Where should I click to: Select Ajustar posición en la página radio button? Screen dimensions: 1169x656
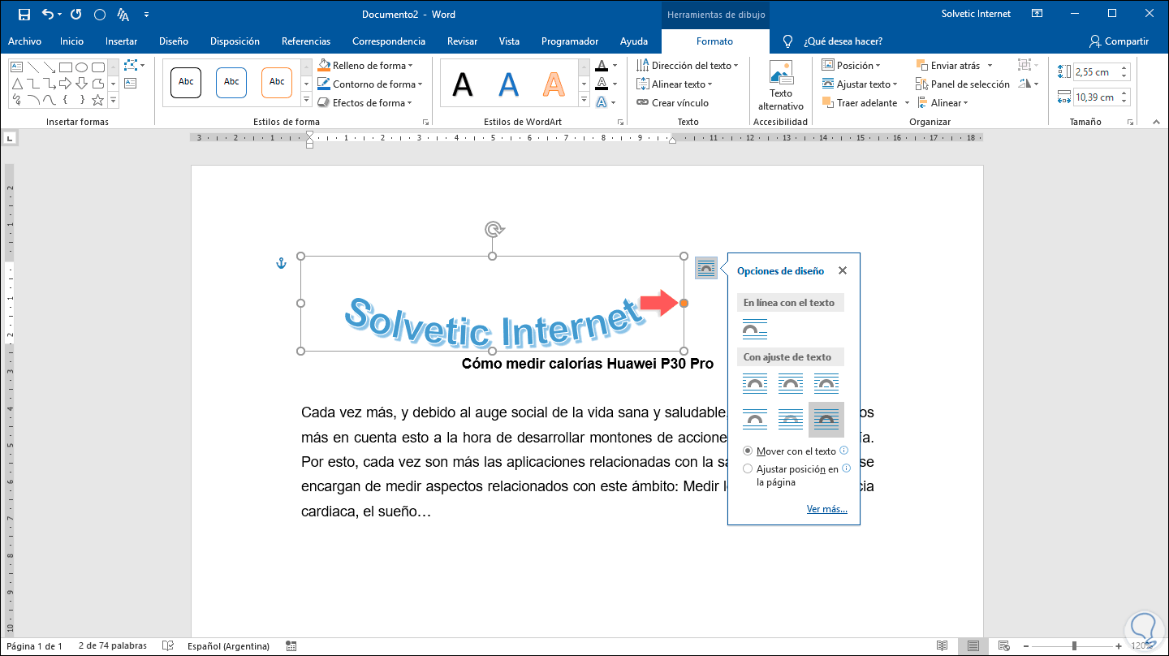click(748, 469)
